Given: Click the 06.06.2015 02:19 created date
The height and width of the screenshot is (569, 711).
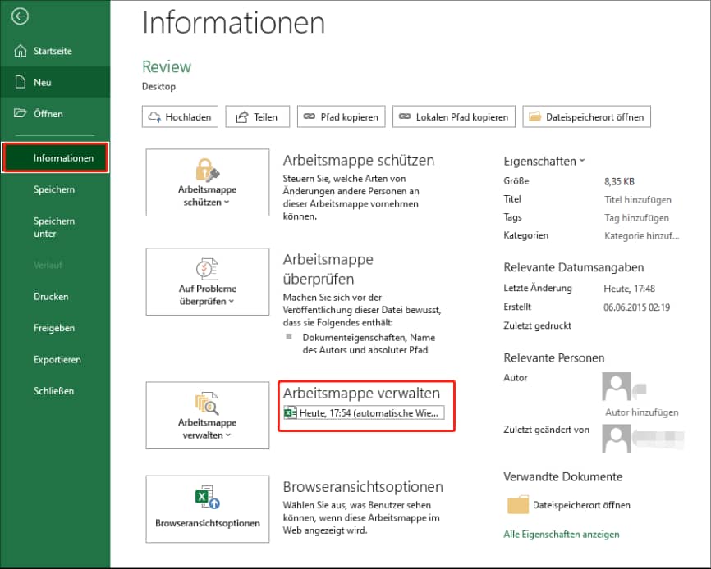Looking at the screenshot, I should (636, 307).
